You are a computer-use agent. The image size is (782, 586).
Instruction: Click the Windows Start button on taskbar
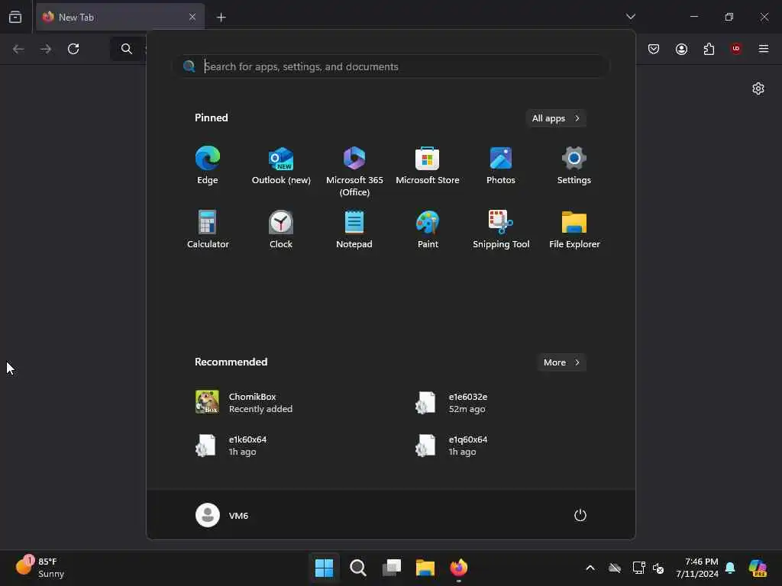pos(324,568)
